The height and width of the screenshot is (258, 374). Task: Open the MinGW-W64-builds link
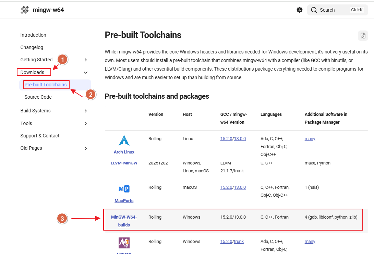point(124,221)
